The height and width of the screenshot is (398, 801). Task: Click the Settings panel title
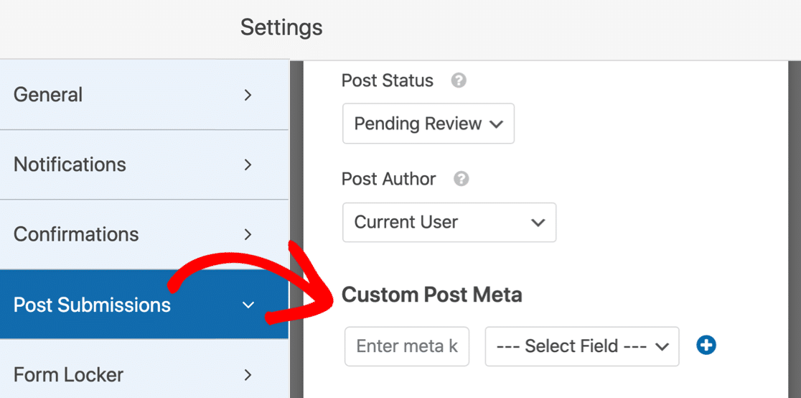(281, 27)
